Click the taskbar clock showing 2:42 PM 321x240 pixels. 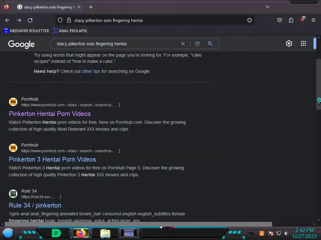click(304, 233)
